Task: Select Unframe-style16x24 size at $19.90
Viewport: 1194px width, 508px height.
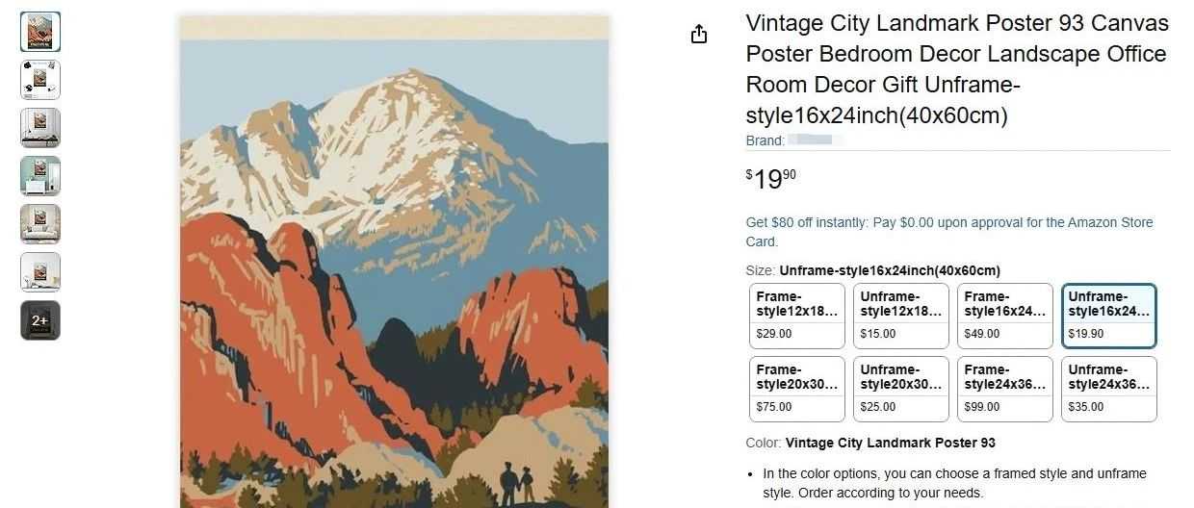Action: [x=1109, y=316]
